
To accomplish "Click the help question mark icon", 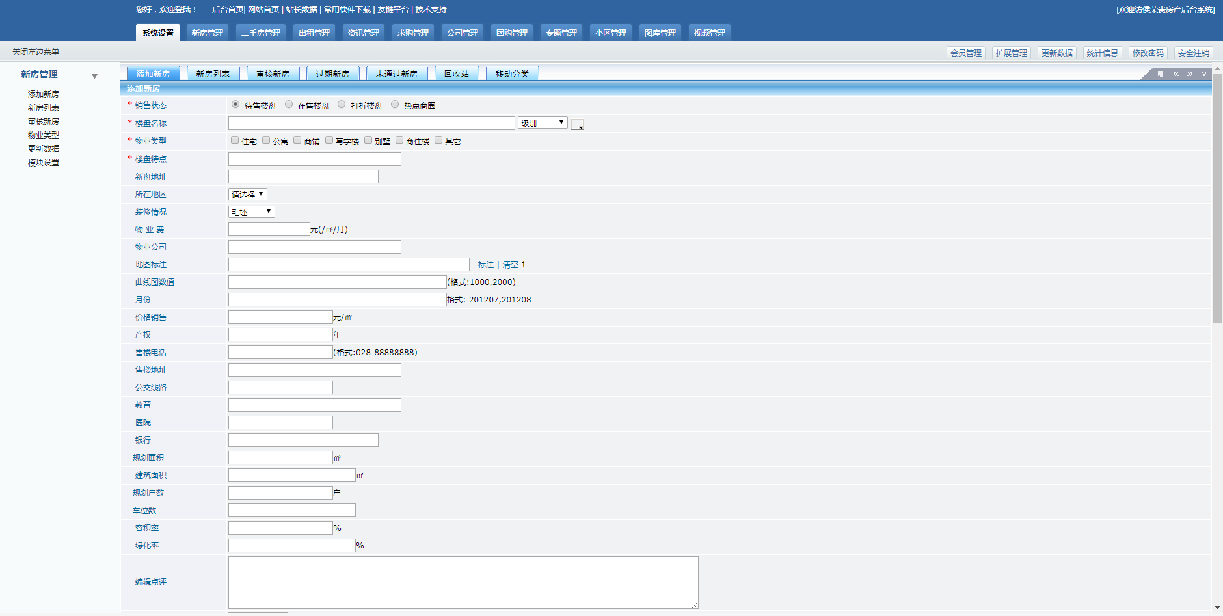I will click(1203, 74).
